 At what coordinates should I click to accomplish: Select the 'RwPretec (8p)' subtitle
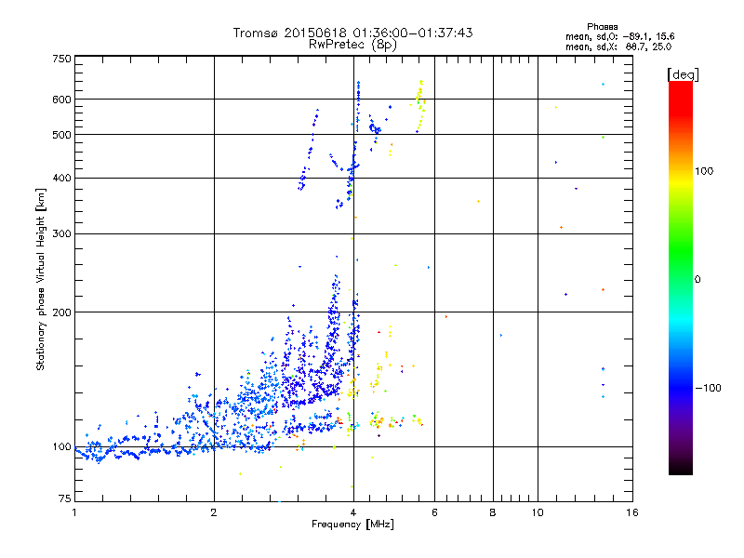tap(352, 45)
